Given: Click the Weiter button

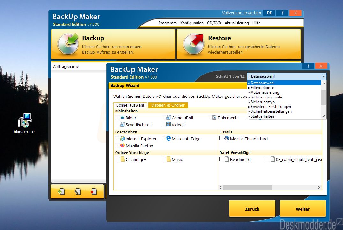Looking at the screenshot, I should (x=303, y=209).
